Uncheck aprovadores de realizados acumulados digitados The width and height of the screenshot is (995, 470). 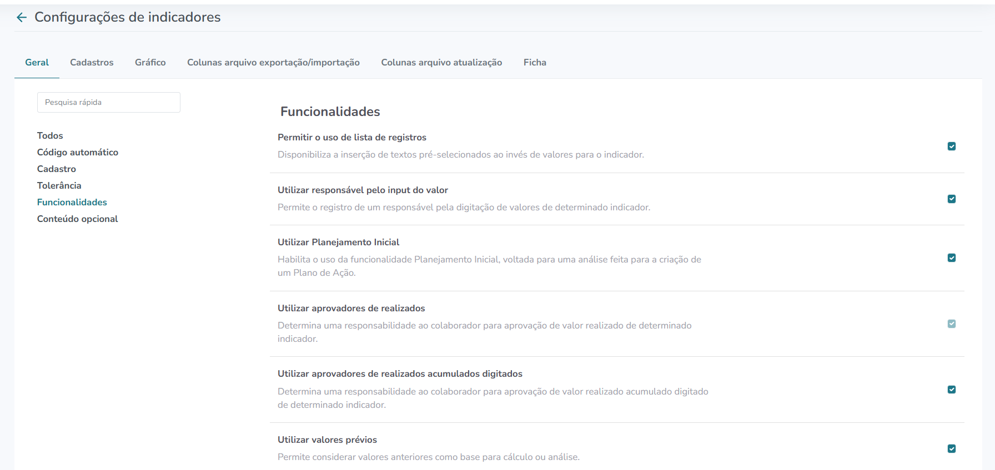click(x=952, y=390)
